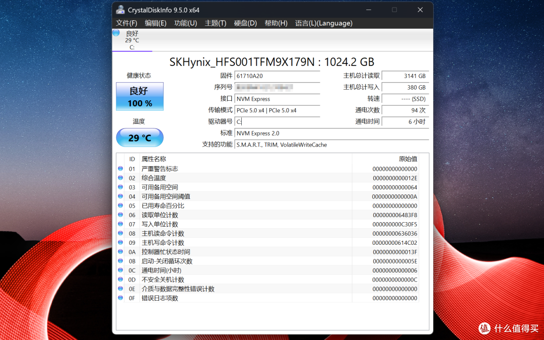Image resolution: width=544 pixels, height=340 pixels.
Task: Click the 驱动器号 input field showing C:
Action: click(277, 121)
